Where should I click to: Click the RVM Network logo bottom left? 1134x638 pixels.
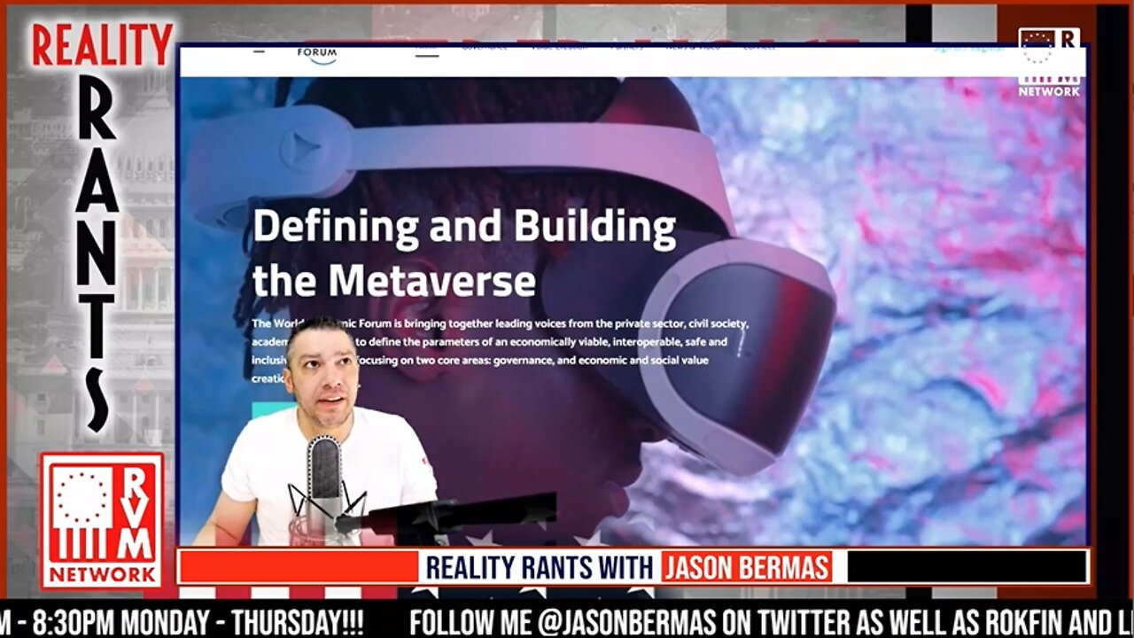(102, 522)
